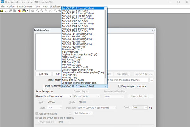Select AutoCAD 2004 dxf(*.dxf) in list
The width and height of the screenshot is (190, 127).
83,26
